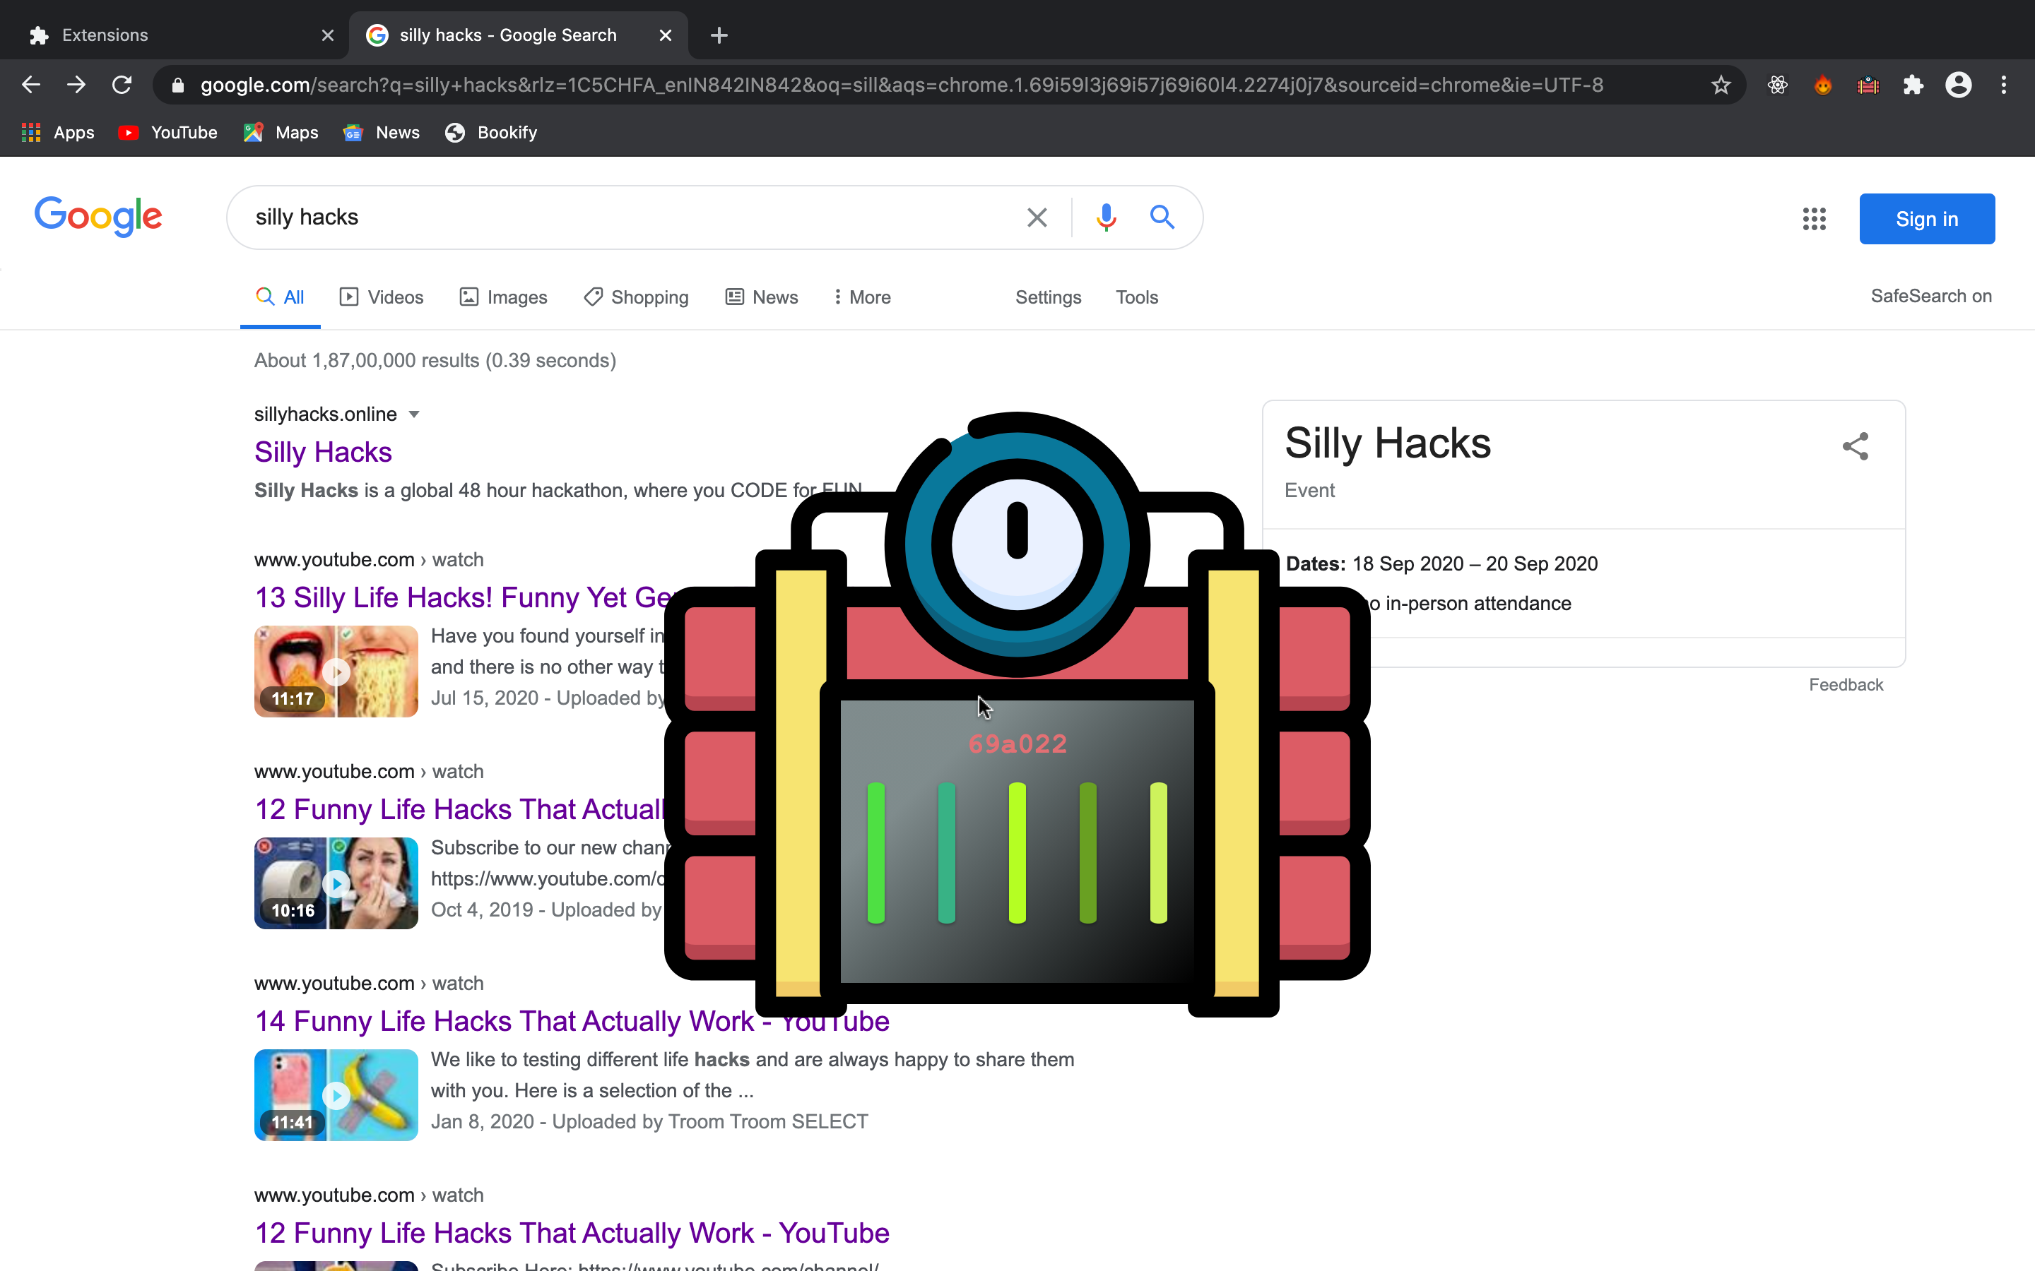Open the puzzle-piece Extensions toolbar icon
The width and height of the screenshot is (2035, 1271).
tap(1913, 85)
